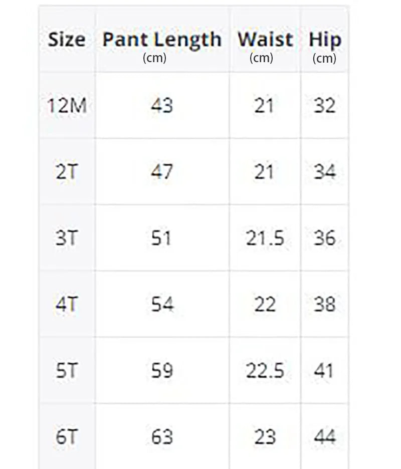
Task: Choose the 5T size cell
Action: click(67, 371)
